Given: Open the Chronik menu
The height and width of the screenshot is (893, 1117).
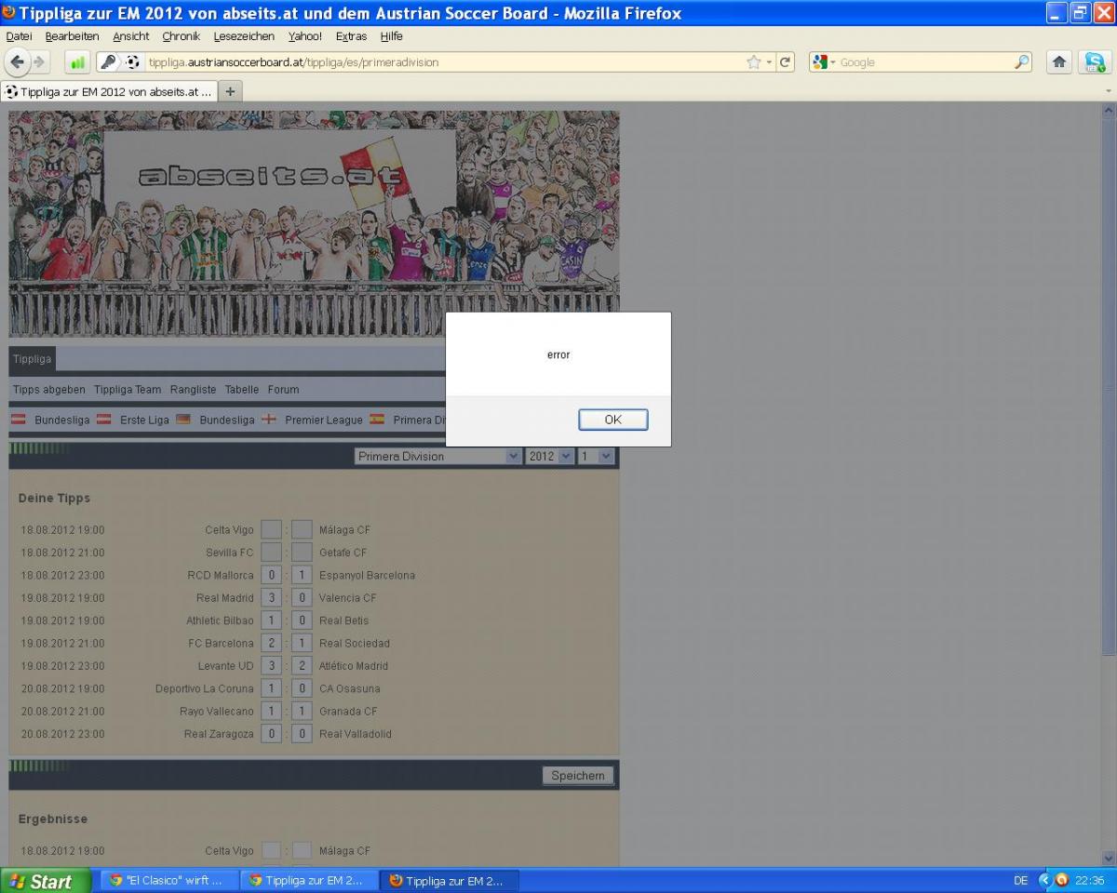Looking at the screenshot, I should coord(181,36).
